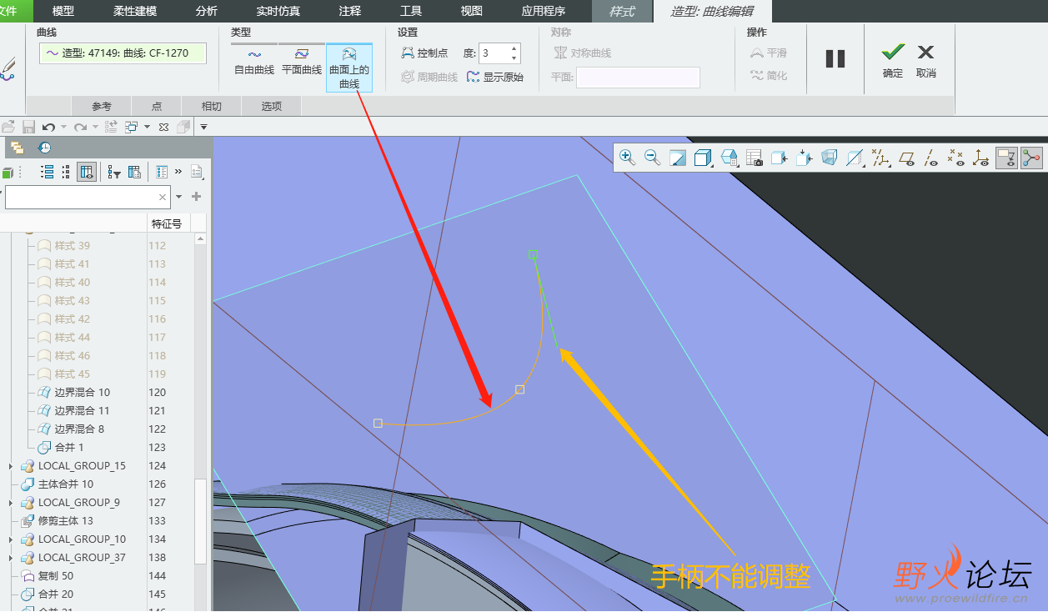Open the 分析 ribbon tab

coord(206,11)
